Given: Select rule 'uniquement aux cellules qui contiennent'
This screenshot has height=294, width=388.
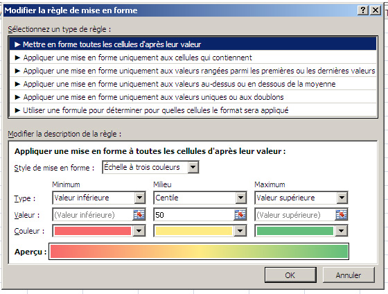Looking at the screenshot, I should 193,58.
